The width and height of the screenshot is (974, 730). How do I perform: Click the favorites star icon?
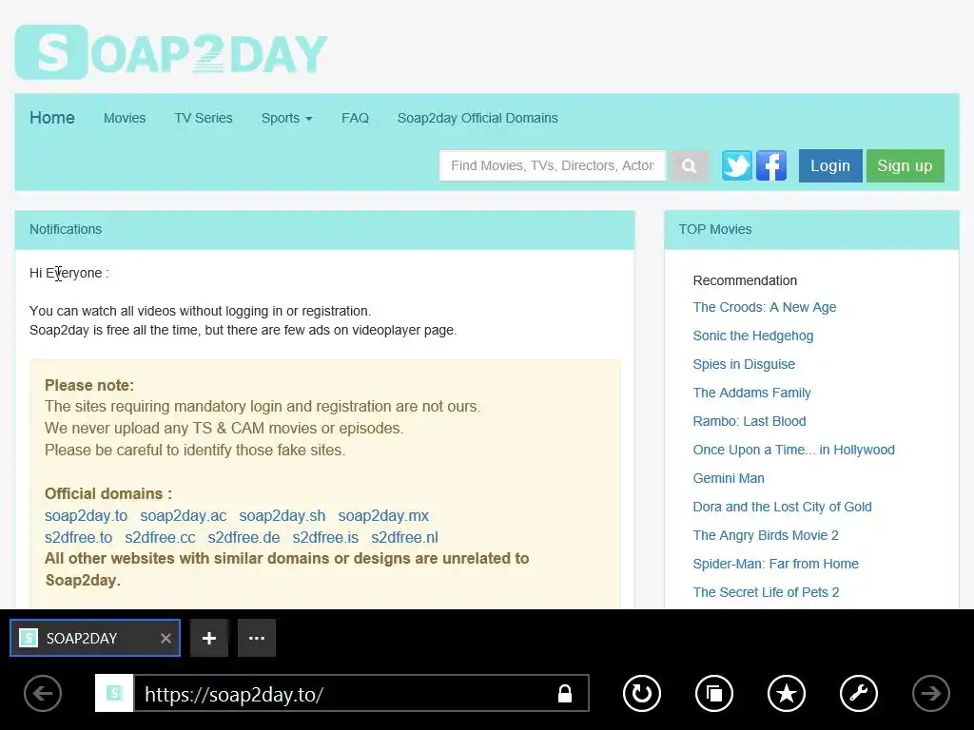(x=787, y=693)
